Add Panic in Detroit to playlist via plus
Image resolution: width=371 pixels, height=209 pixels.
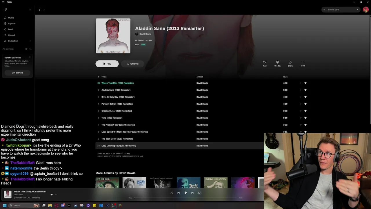pyautogui.click(x=301, y=104)
